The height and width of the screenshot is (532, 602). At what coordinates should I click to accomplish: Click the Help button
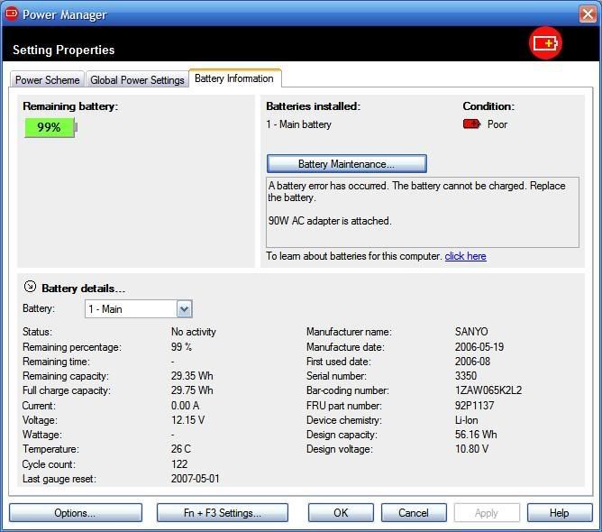(x=559, y=513)
